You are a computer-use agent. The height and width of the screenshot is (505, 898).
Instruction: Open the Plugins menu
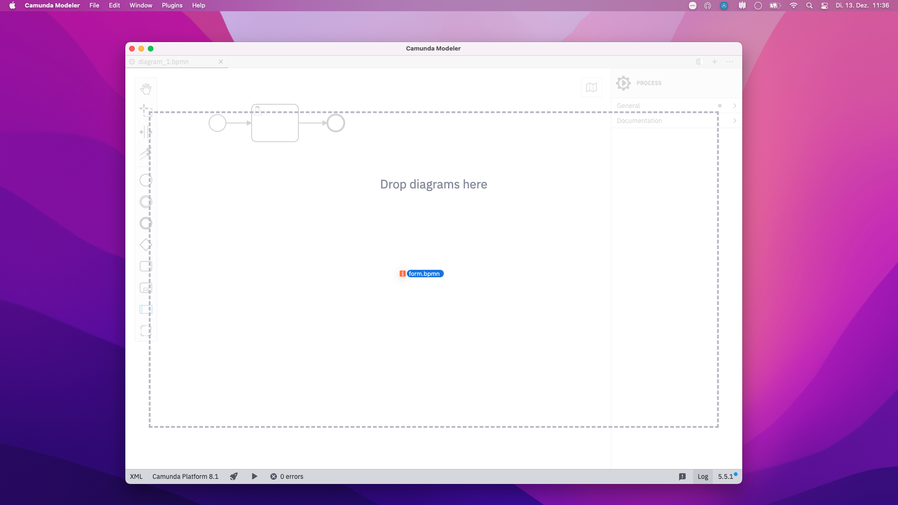pos(172,5)
